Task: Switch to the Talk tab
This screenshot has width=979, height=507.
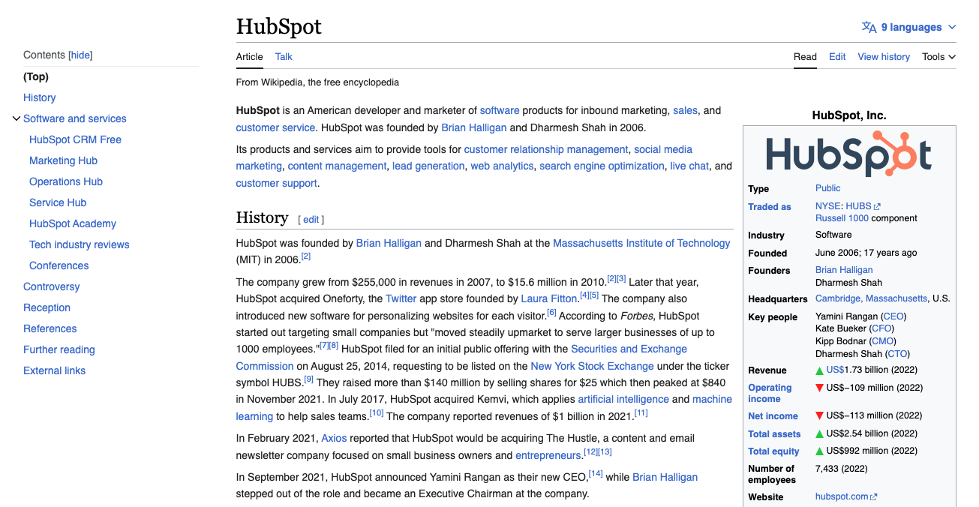Action: 284,56
